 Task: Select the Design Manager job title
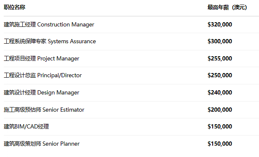pyautogui.click(x=41, y=93)
